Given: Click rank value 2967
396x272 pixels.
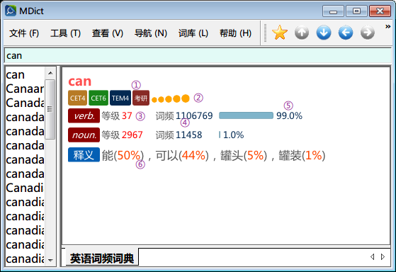Looking at the screenshot, I should (132, 135).
